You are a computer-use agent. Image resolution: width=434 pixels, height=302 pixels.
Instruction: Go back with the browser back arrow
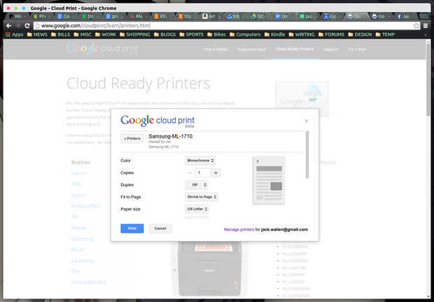click(8, 26)
